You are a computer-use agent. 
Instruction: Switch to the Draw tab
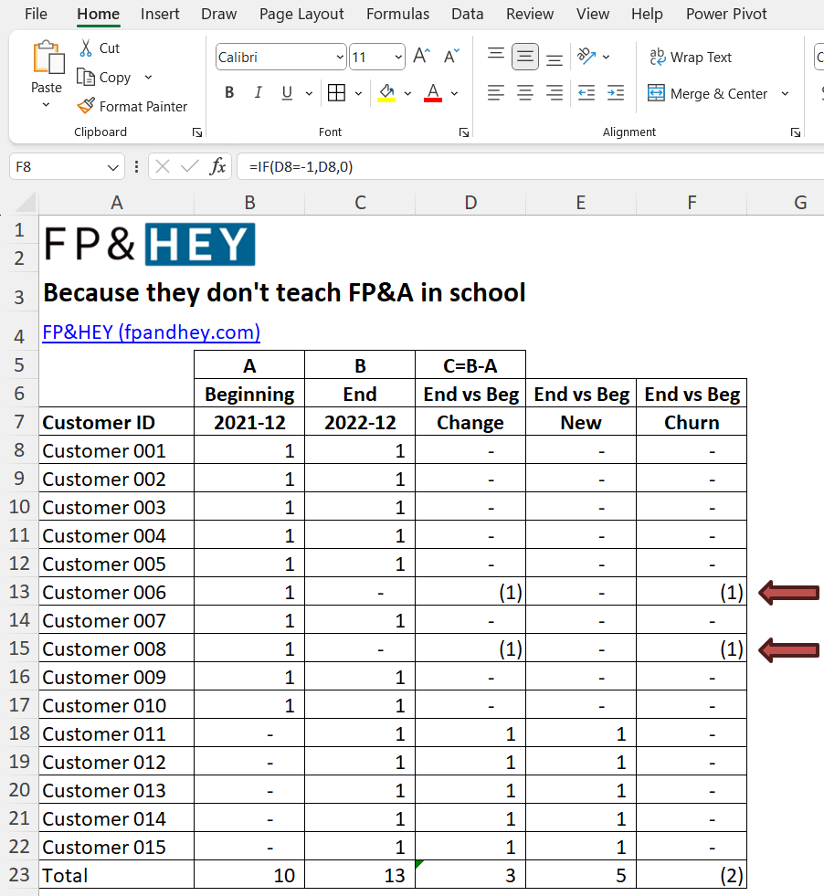click(219, 14)
